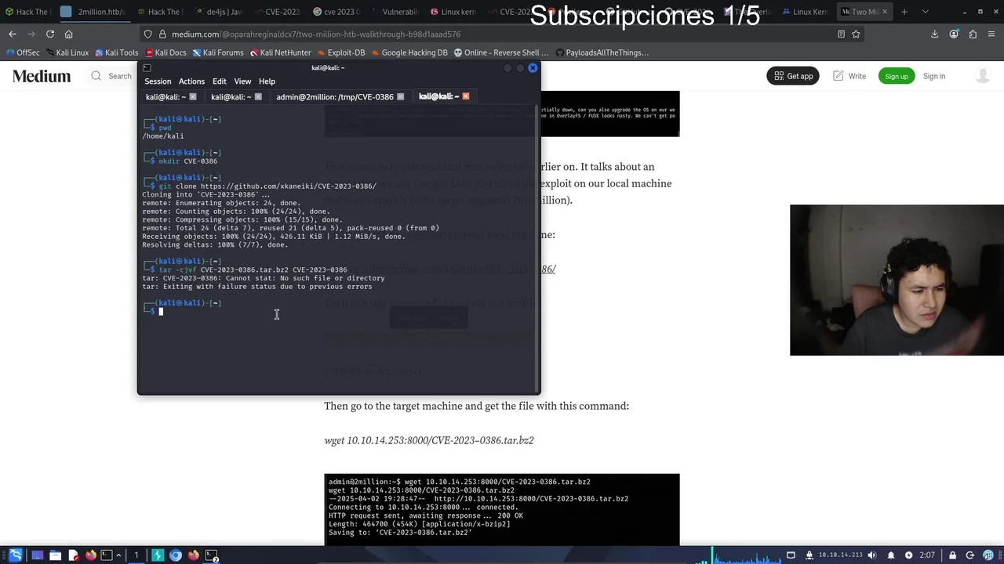Screen dimensions: 1004x564
Task: Open the Kali Tools bookmark
Action: click(x=116, y=52)
